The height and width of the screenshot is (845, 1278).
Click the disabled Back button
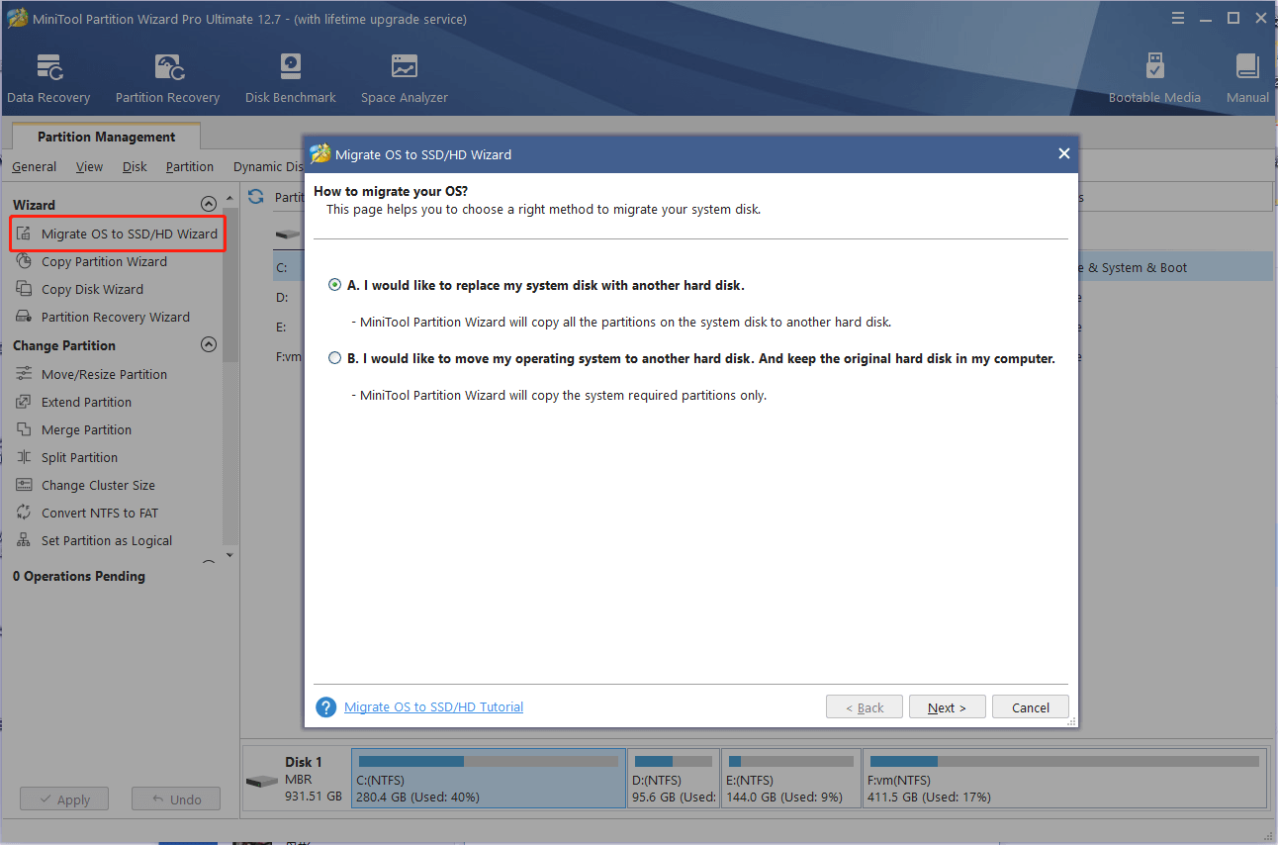pyautogui.click(x=864, y=707)
